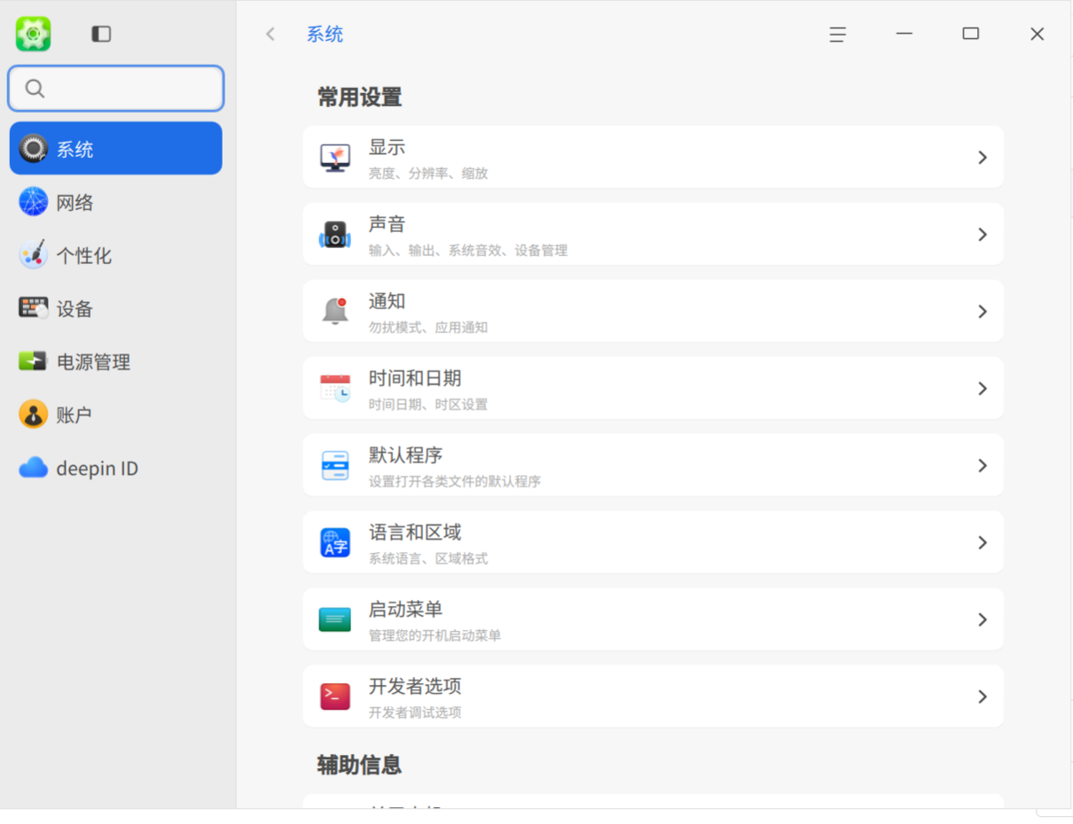
Task: Expand the 声音 row chevron
Action: coord(983,234)
